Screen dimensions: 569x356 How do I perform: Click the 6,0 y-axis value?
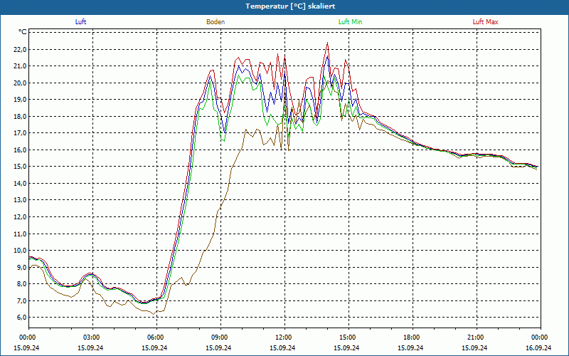(x=21, y=318)
